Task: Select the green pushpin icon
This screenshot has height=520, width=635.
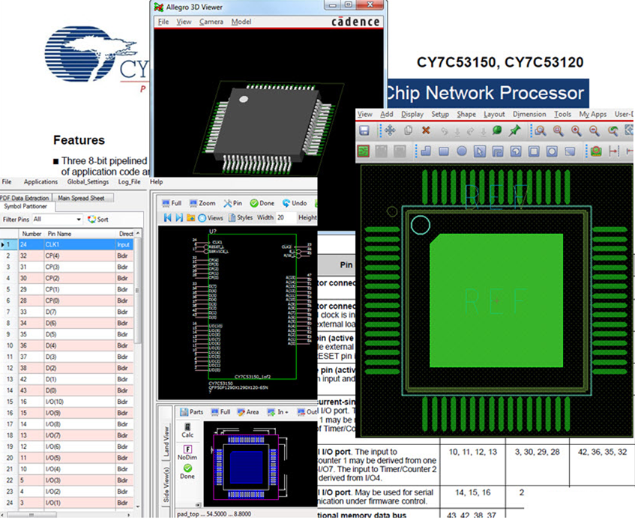Action: [514, 130]
